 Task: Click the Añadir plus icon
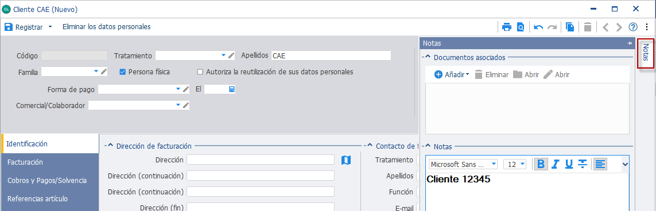coord(438,75)
